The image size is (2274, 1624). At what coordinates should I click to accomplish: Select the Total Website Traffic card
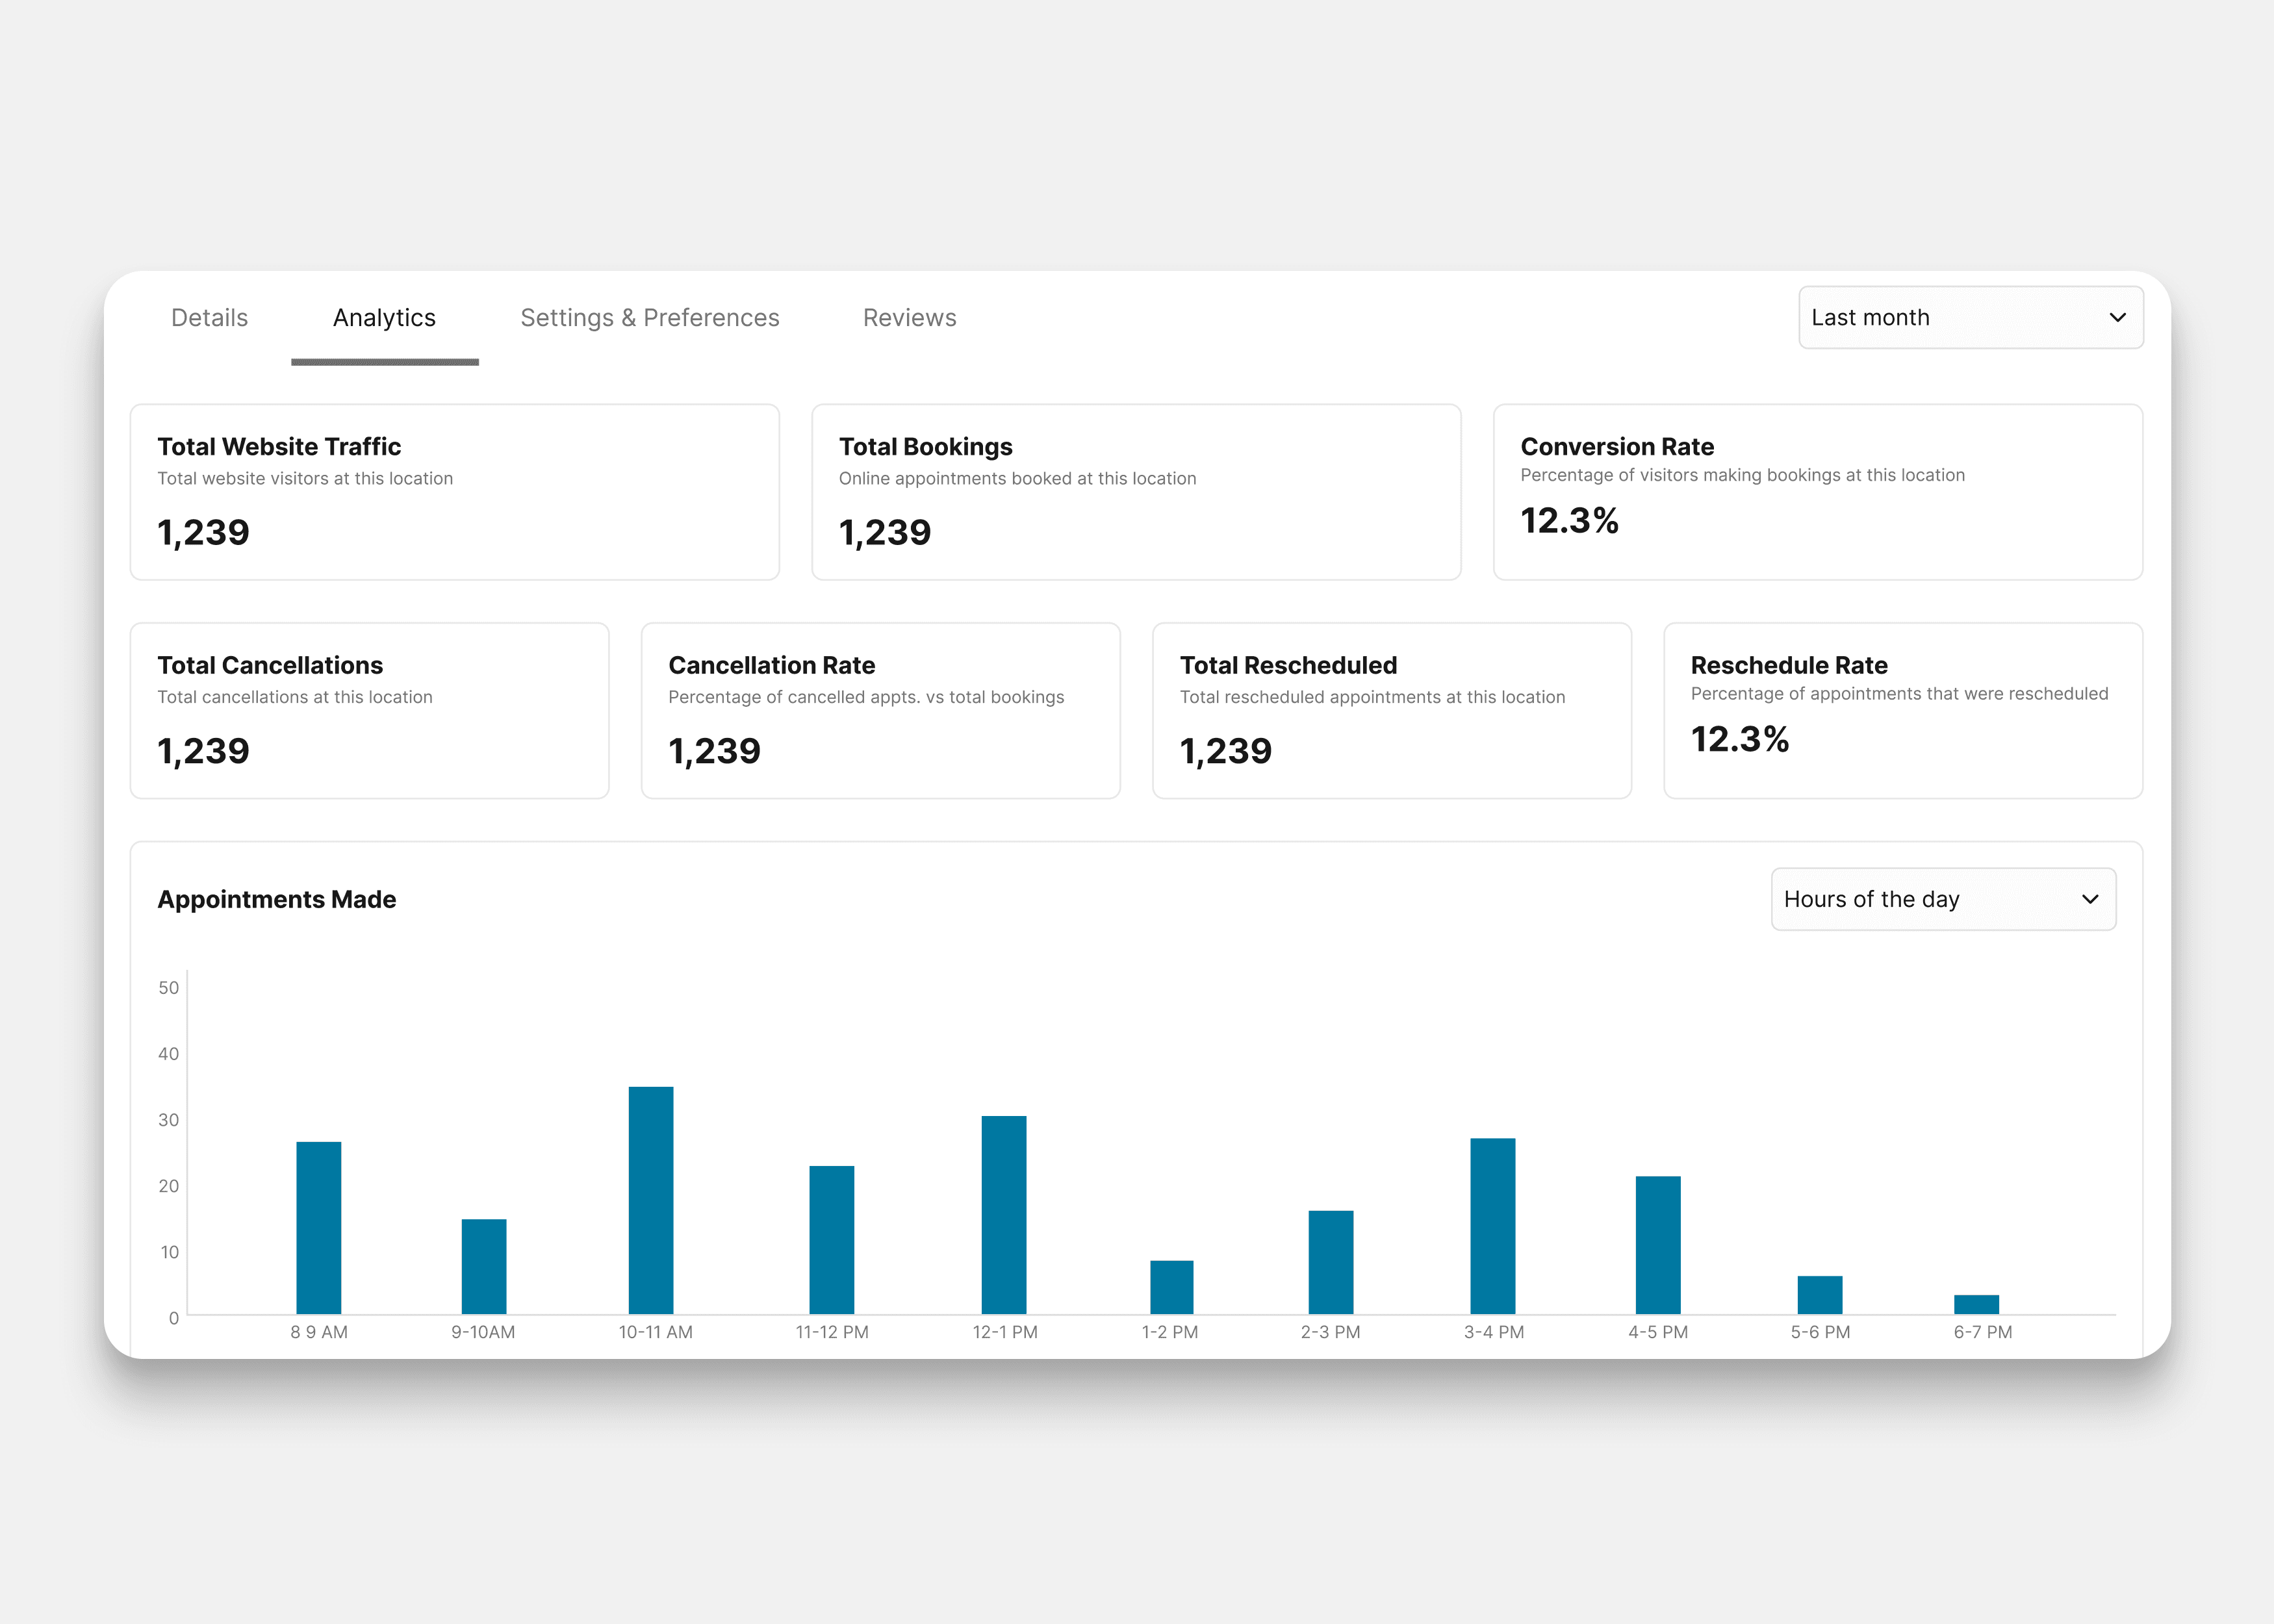454,492
